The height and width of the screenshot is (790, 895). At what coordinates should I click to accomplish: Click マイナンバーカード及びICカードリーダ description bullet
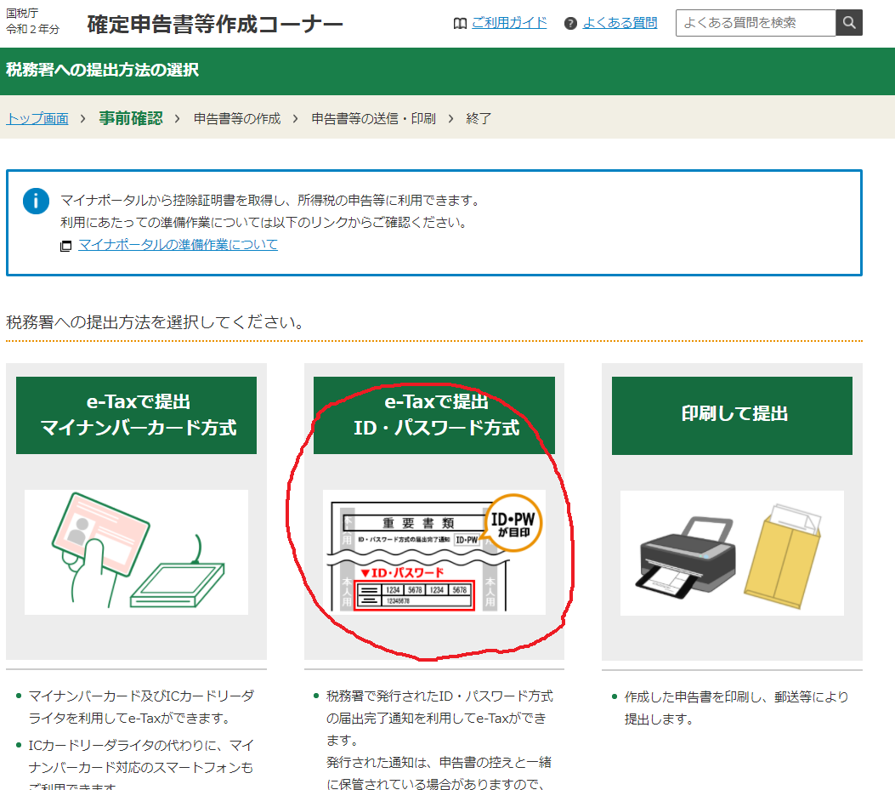(x=142, y=707)
